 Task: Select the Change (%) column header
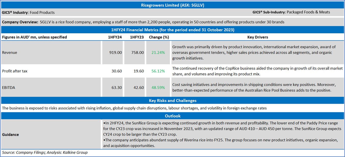point(159,37)
